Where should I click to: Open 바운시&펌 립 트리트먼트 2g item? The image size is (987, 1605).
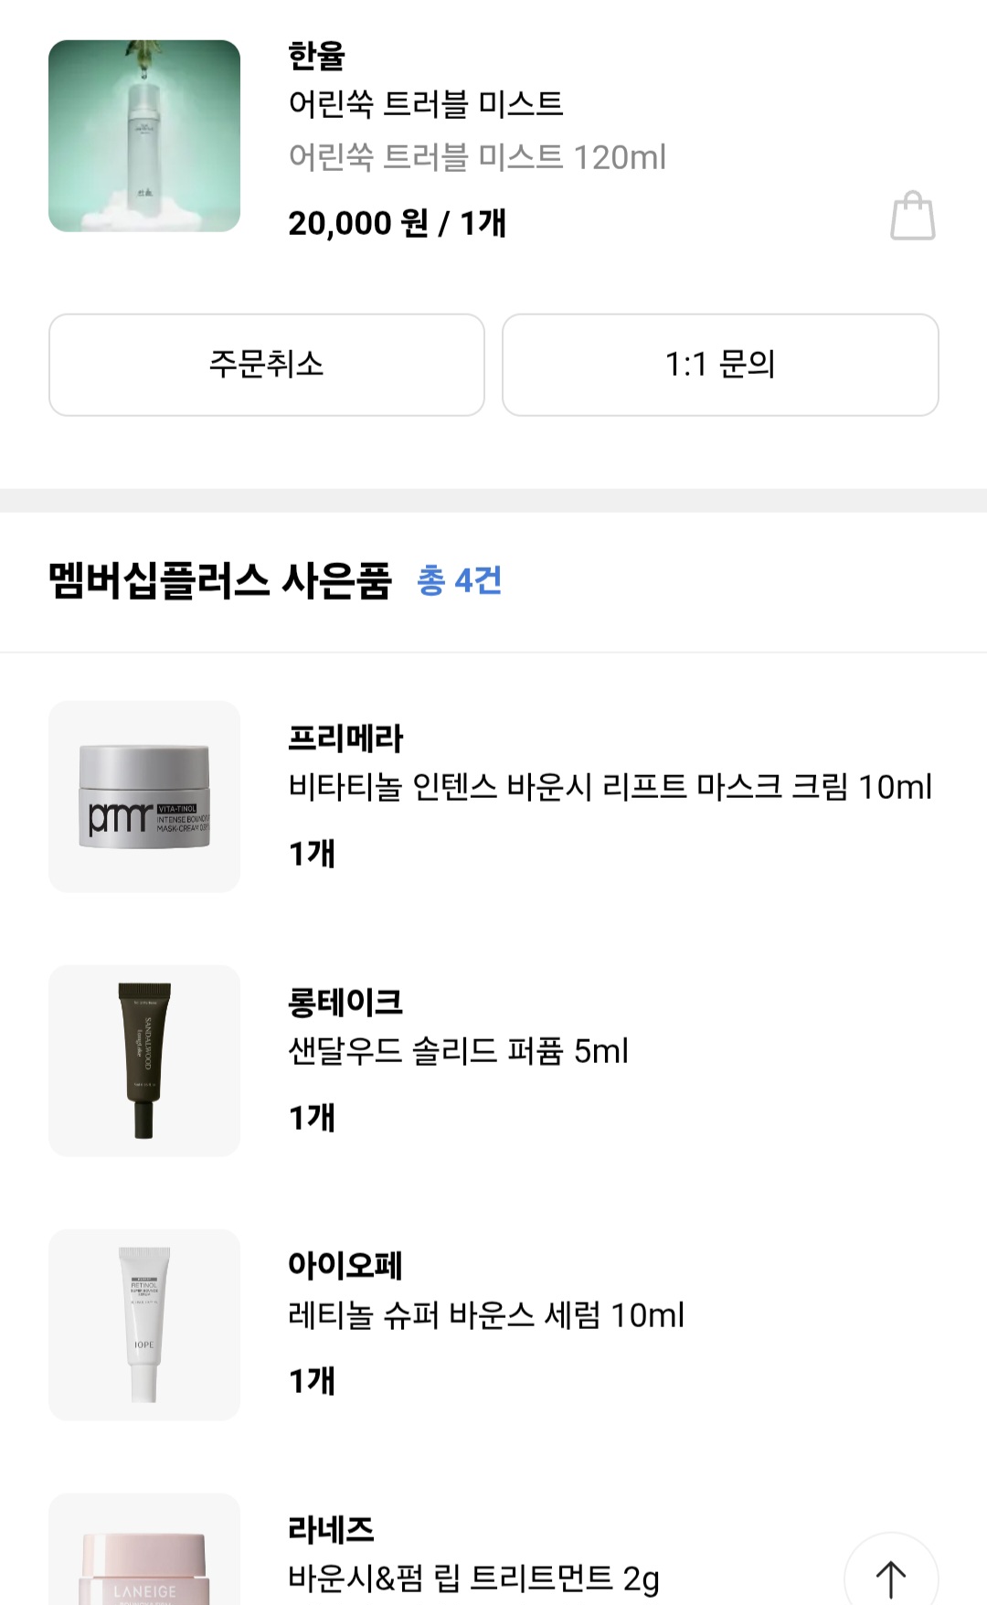(473, 1578)
